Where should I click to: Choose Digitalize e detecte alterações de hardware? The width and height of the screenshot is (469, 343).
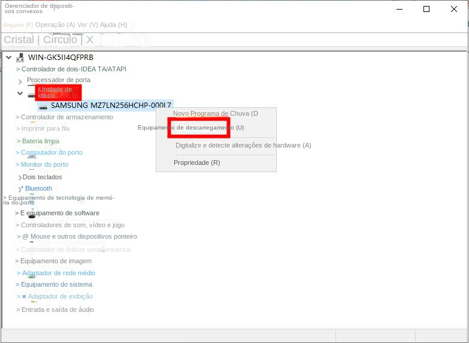[x=243, y=145]
